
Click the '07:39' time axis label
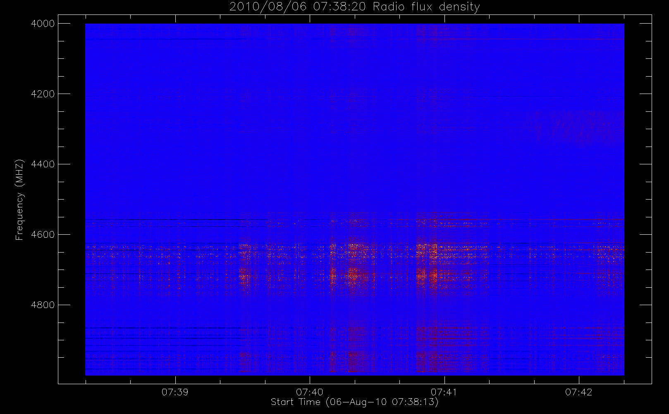point(175,392)
